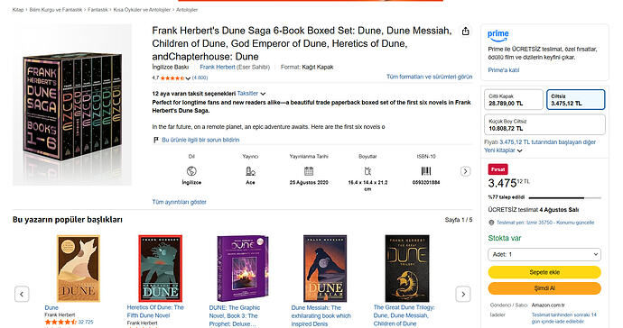This screenshot has height=328, width=623.
Task: Select the Ciltsiz 3.475,12 TL format
Action: (x=576, y=99)
